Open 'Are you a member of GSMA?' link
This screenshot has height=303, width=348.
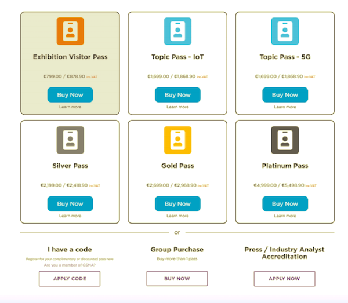click(70, 265)
